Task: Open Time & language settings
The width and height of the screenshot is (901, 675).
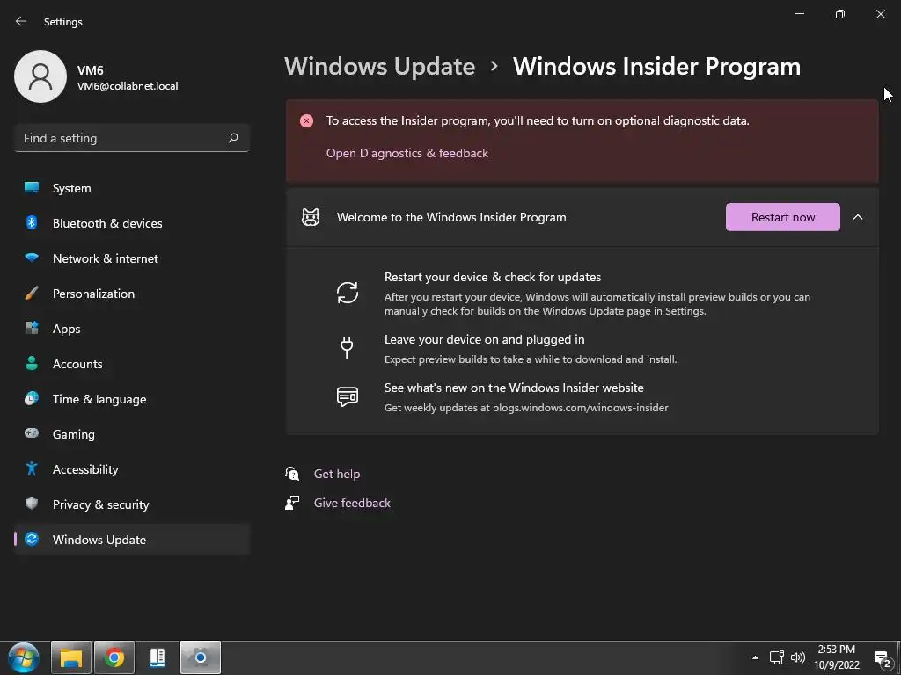Action: coord(132,399)
